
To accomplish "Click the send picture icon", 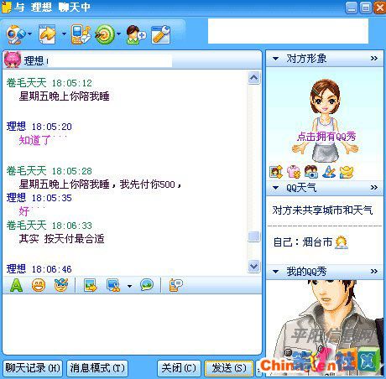I will [91, 285].
